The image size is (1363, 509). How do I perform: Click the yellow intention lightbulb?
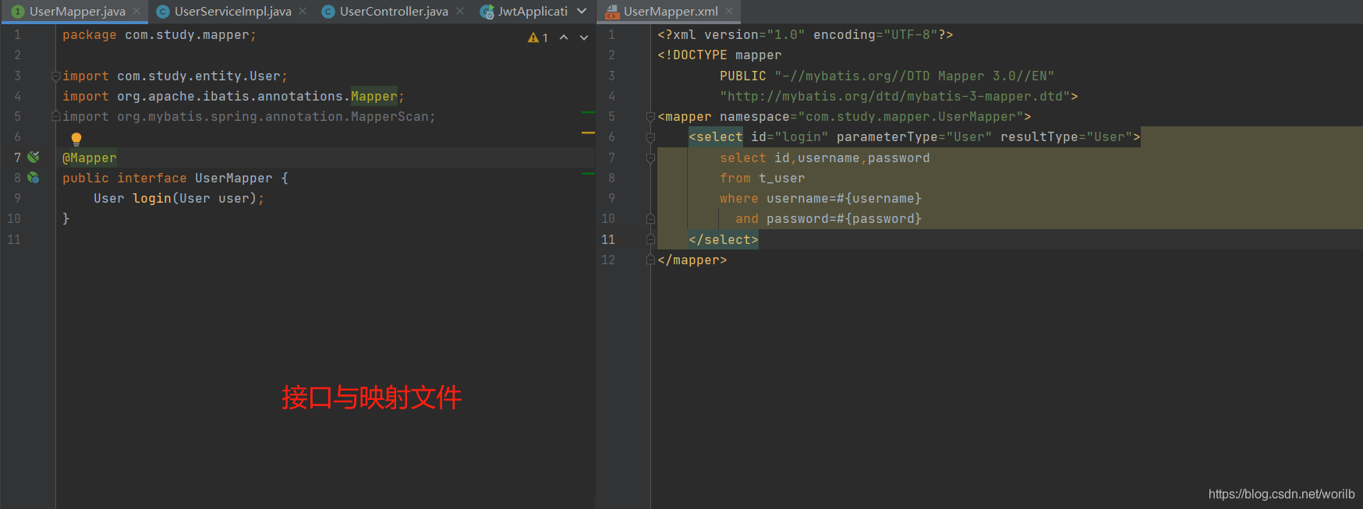pyautogui.click(x=76, y=139)
